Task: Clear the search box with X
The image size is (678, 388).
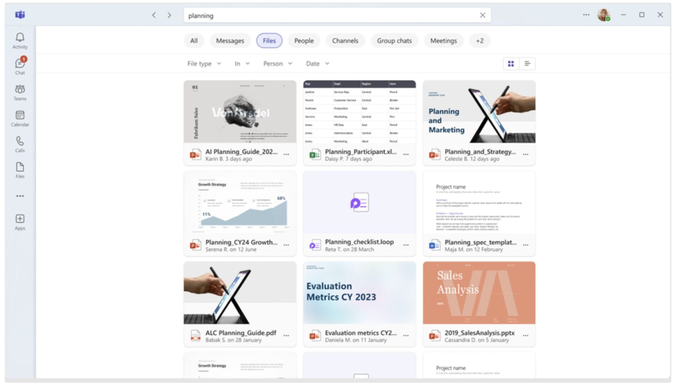Action: pyautogui.click(x=482, y=15)
